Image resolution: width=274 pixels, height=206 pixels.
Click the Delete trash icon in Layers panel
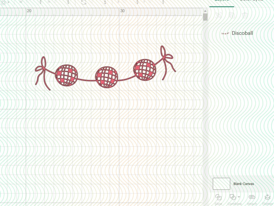[x=245, y=16]
